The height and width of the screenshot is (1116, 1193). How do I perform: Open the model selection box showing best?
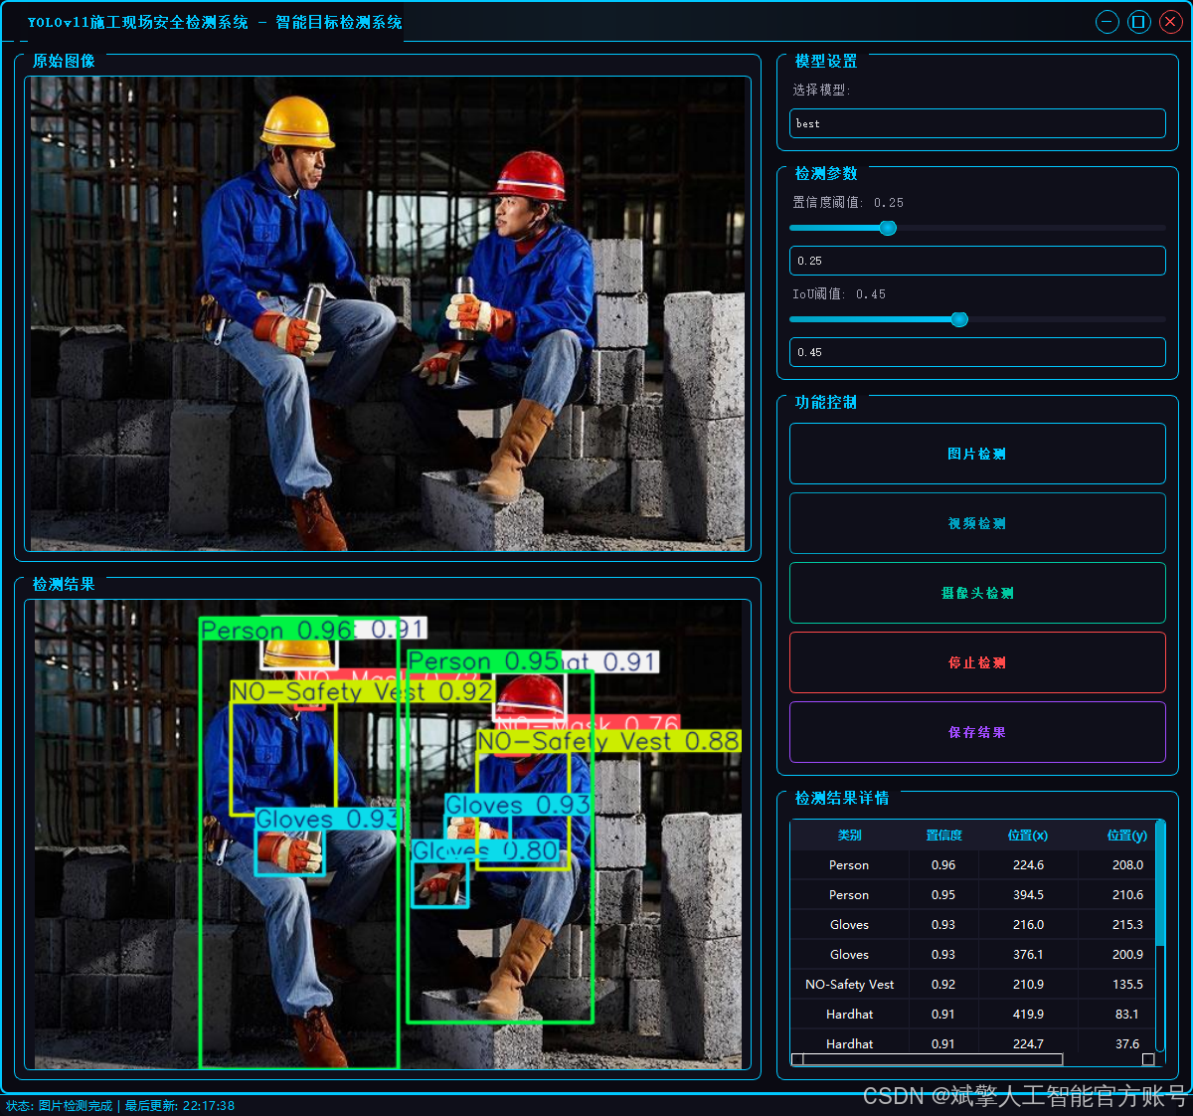coord(977,123)
